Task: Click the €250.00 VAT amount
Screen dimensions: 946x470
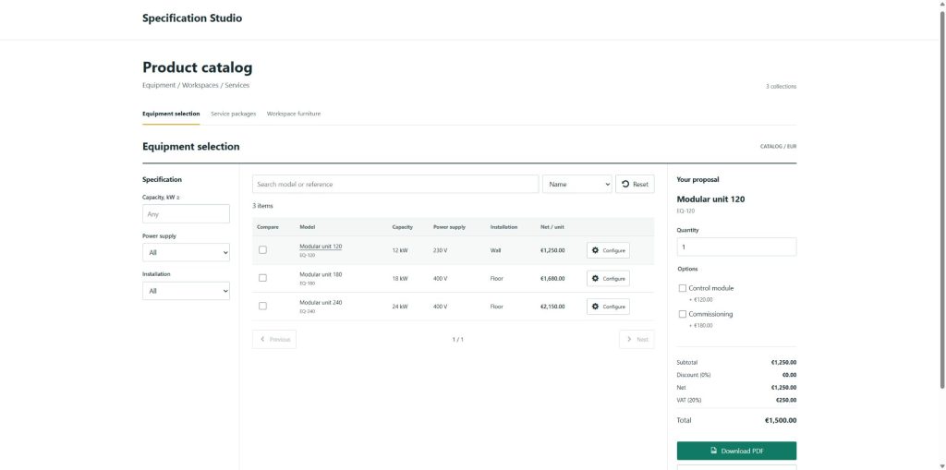Action: [x=786, y=400]
